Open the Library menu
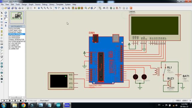The height and width of the screenshot is (108, 192). [52, 4]
